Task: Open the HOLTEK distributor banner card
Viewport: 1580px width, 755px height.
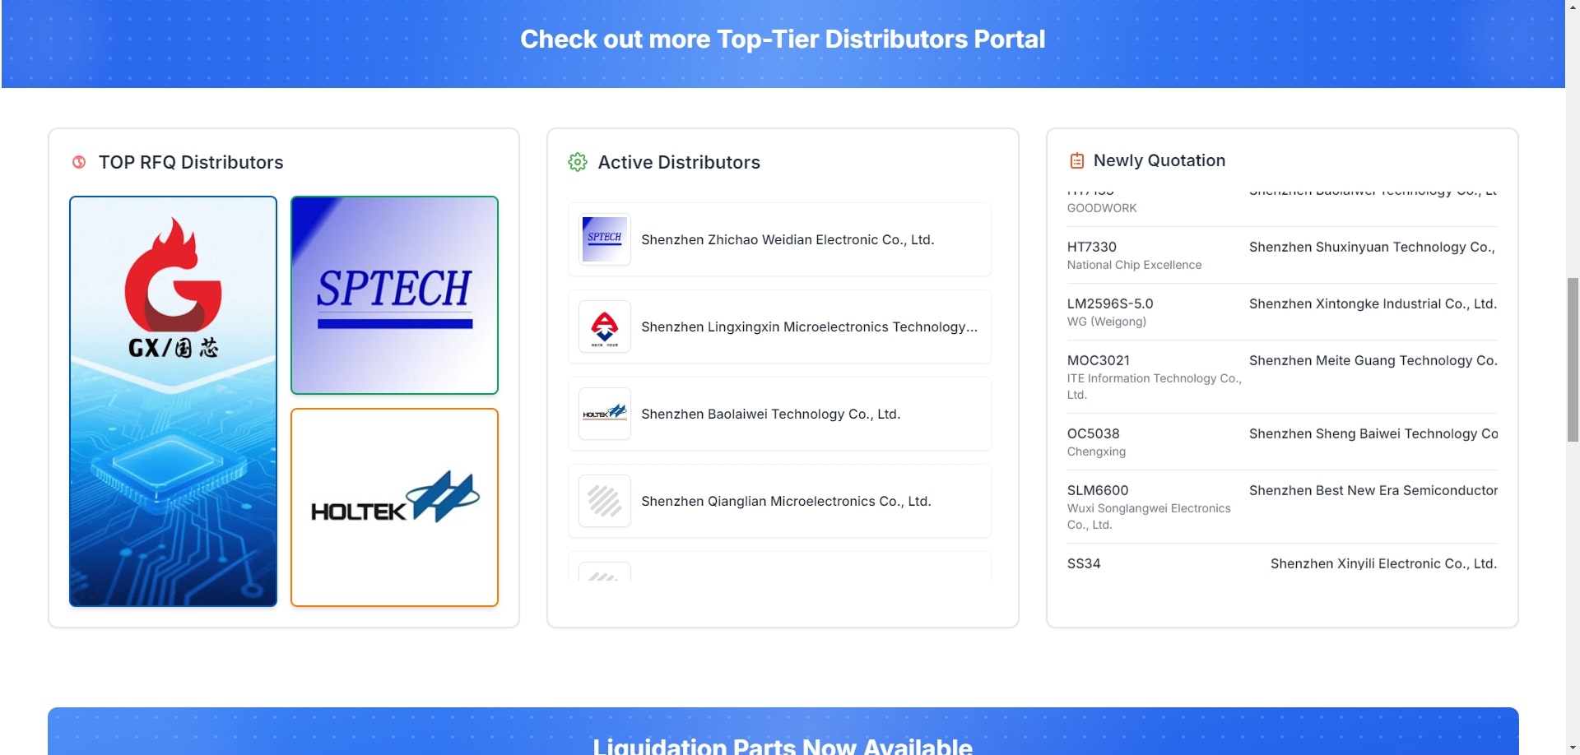Action: click(394, 507)
